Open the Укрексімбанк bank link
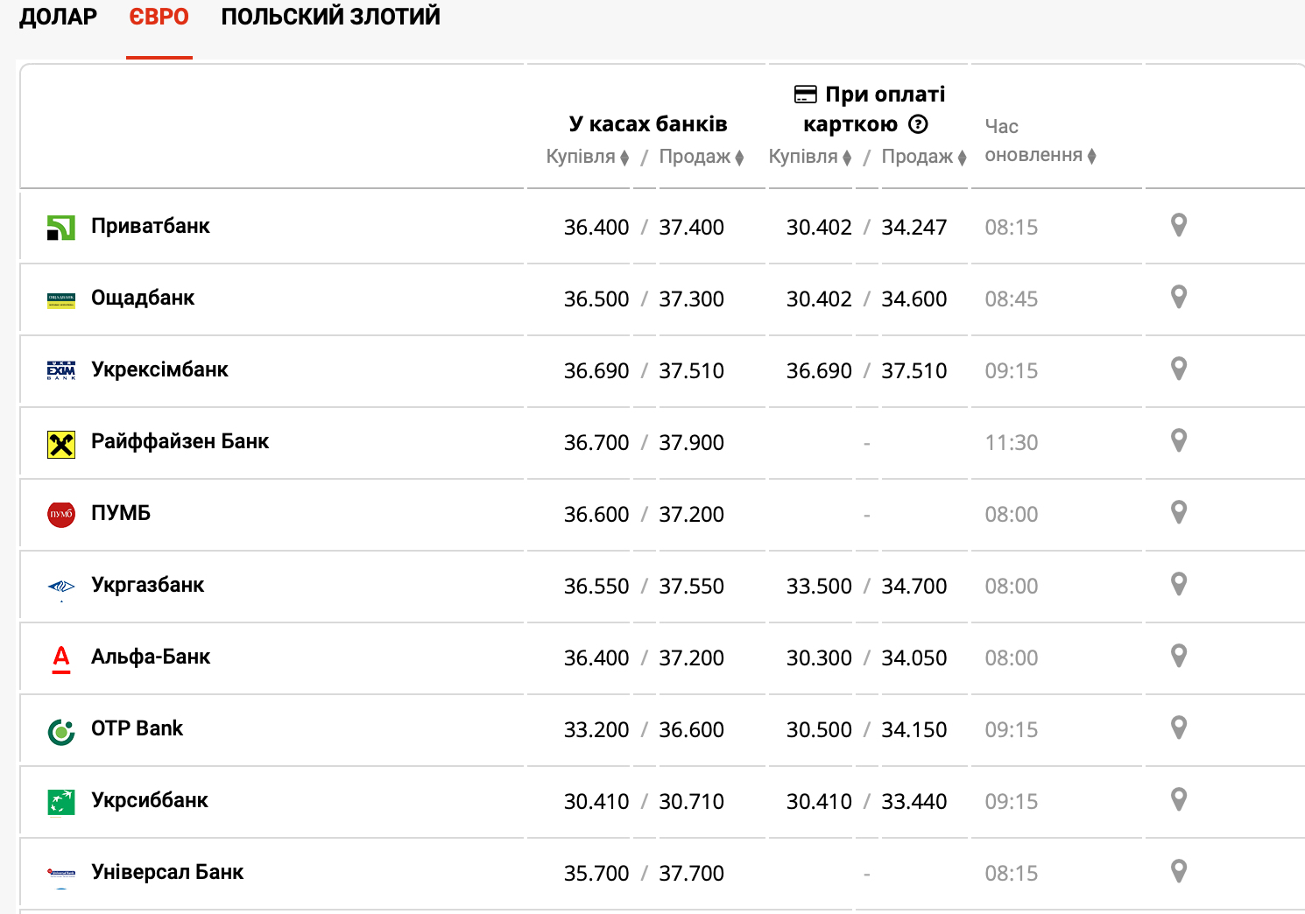This screenshot has width=1305, height=914. tap(159, 369)
